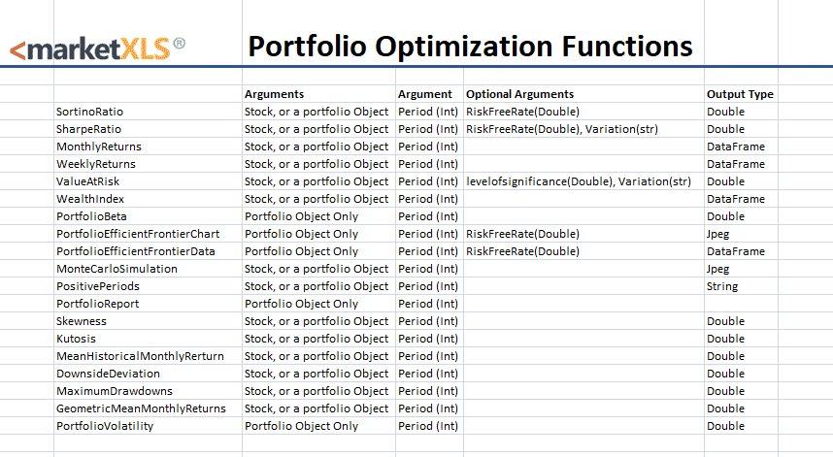Select the MaximumDrawdowns cell

pyautogui.click(x=109, y=391)
